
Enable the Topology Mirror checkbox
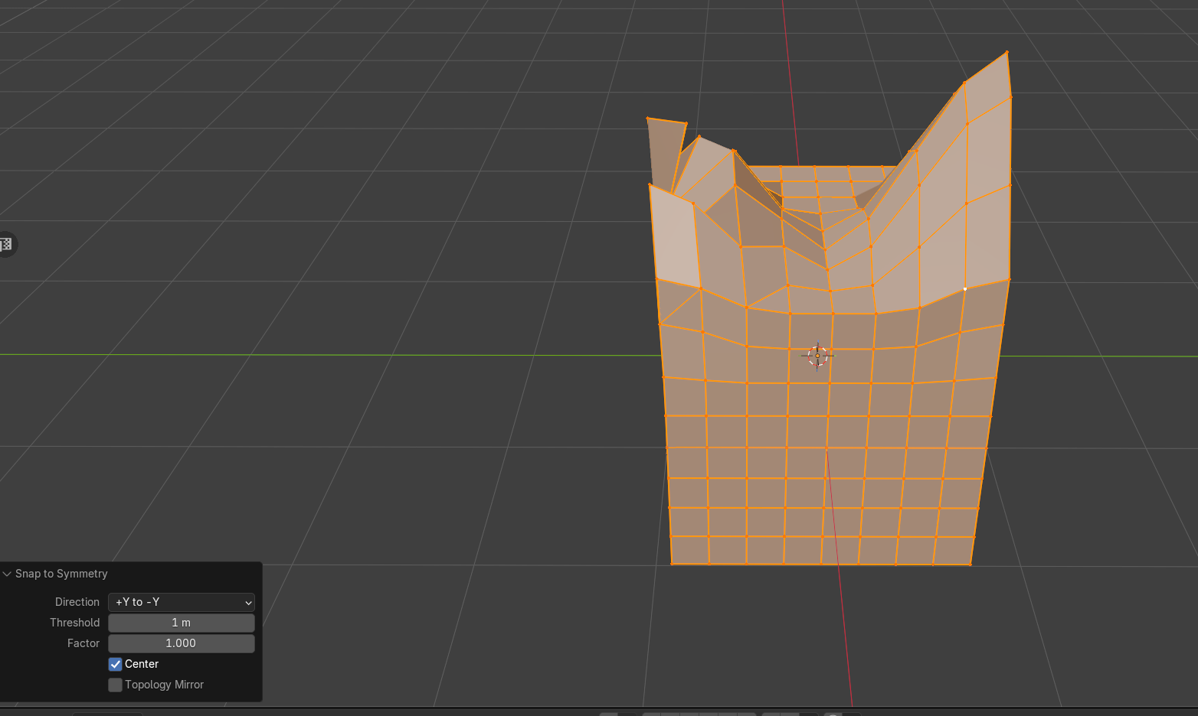pyautogui.click(x=116, y=685)
